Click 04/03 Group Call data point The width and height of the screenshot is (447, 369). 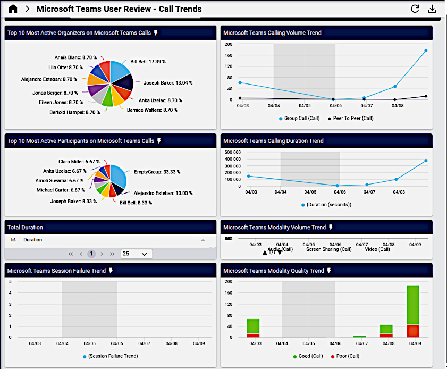click(x=240, y=83)
